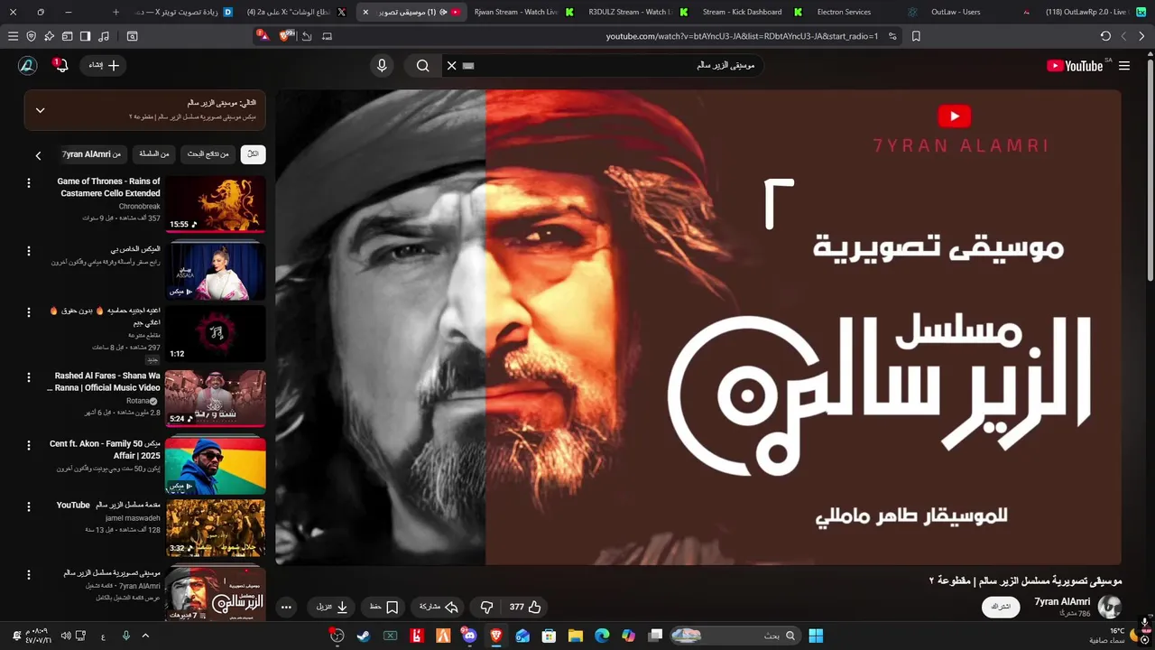Click the search magnifier button
The image size is (1155, 650).
422,66
